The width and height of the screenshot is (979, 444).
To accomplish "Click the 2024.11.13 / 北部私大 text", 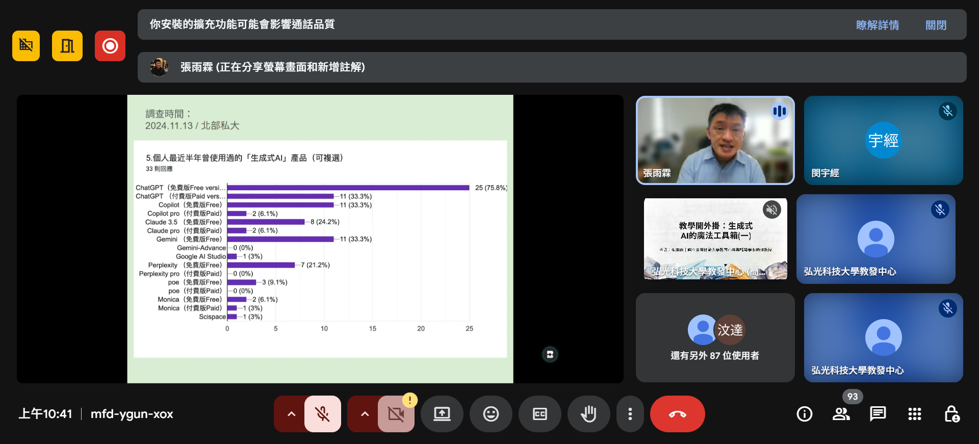I will coord(192,125).
